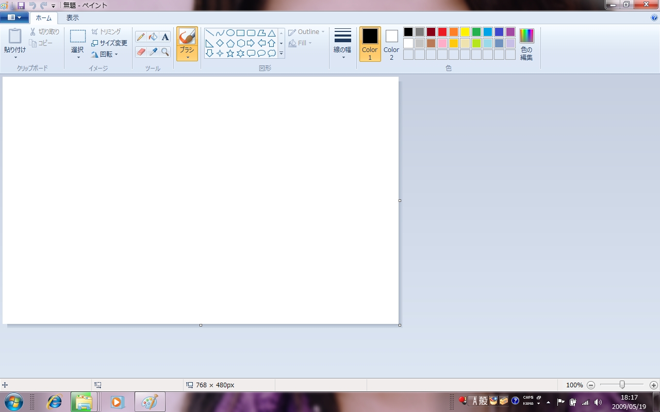The width and height of the screenshot is (660, 412).
Task: Click the zoom slider thumb
Action: point(622,385)
